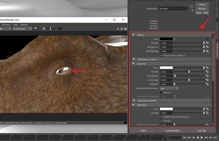The height and width of the screenshot is (141, 219).
Task: Click map button next to Diffuse Weight
Action: pos(208,43)
